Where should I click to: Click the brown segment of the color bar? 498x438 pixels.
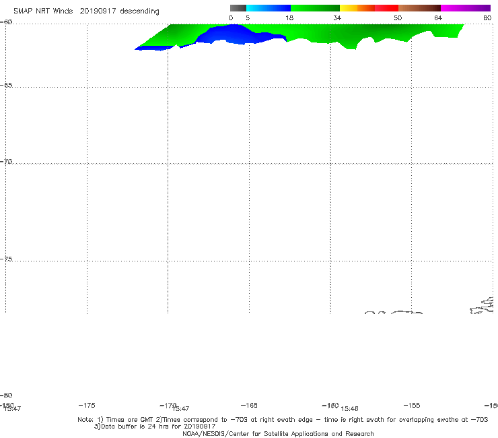coord(419,8)
